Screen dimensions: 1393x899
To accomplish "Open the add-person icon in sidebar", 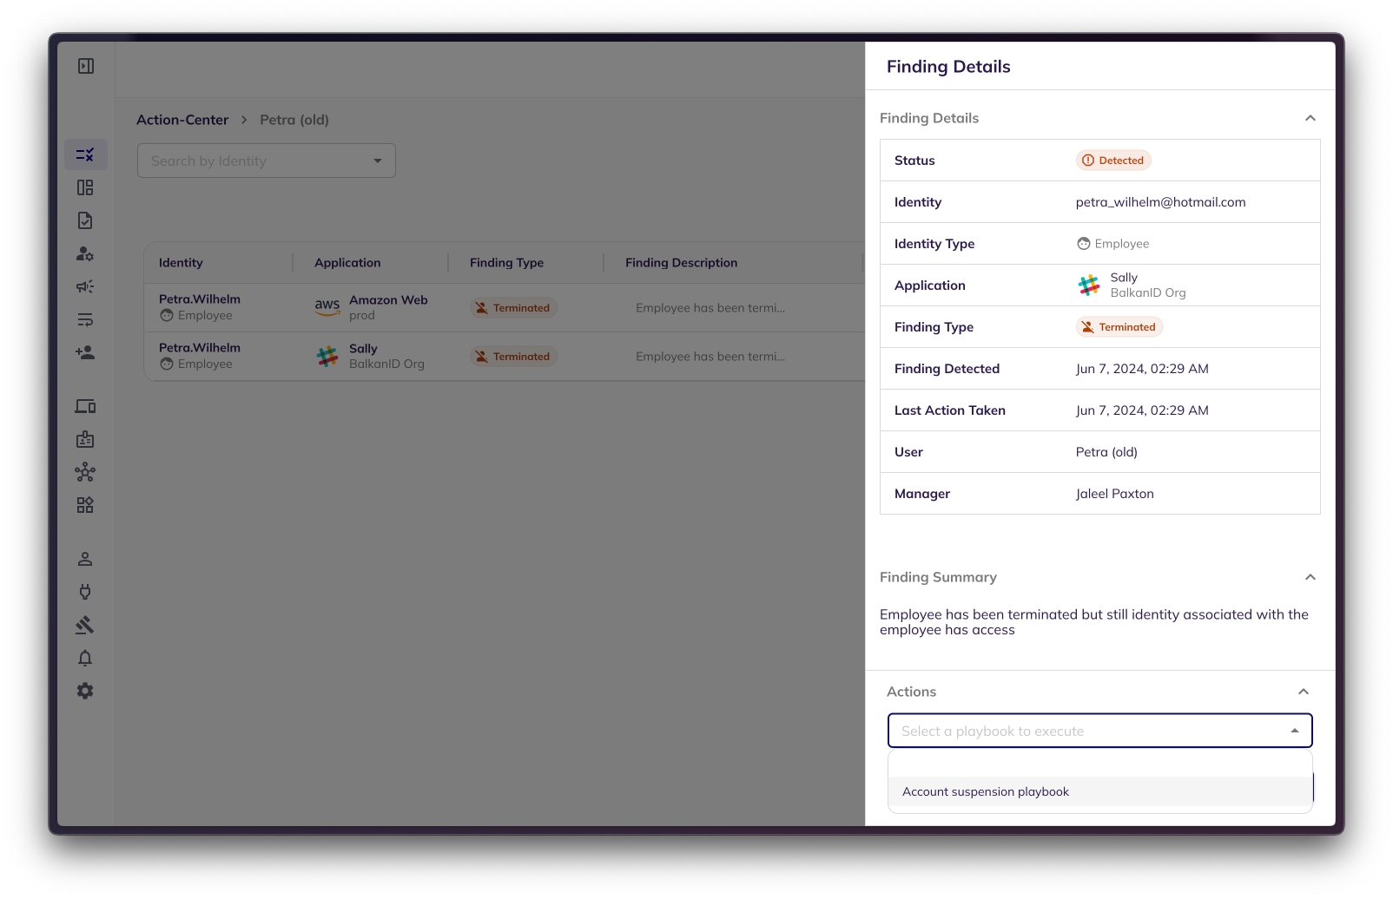I will (85, 352).
